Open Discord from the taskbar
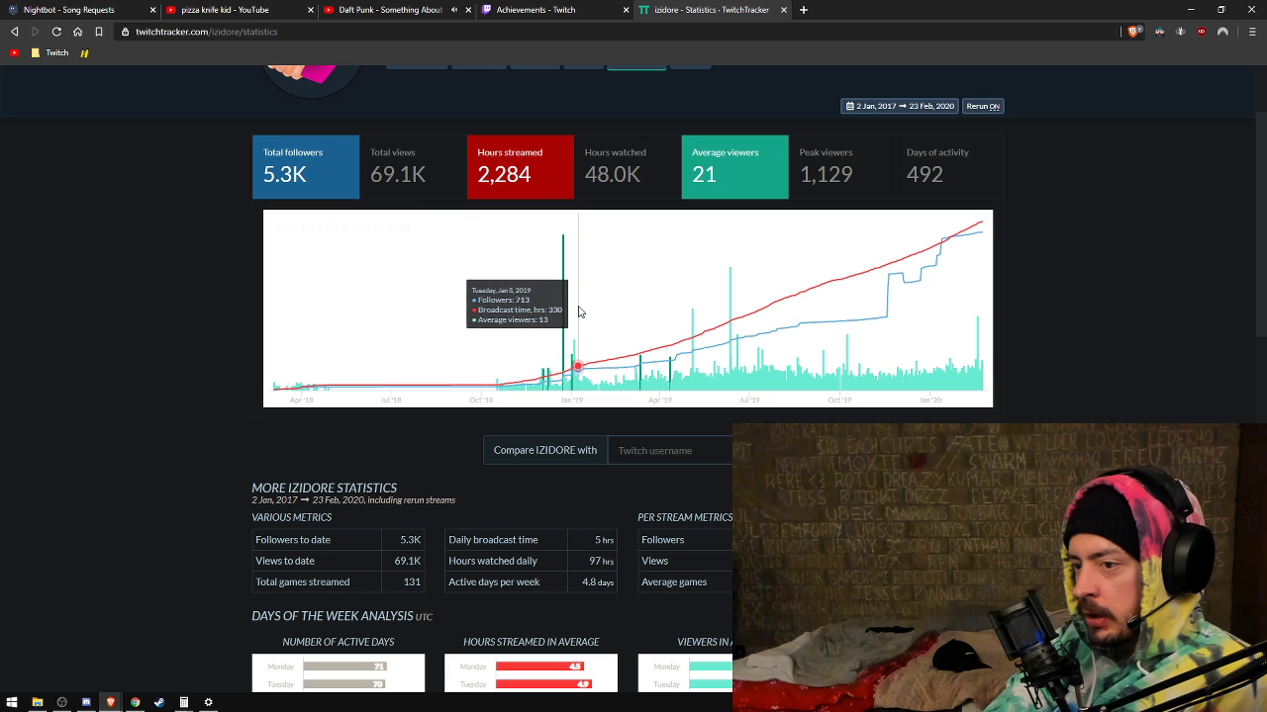 pos(86,702)
